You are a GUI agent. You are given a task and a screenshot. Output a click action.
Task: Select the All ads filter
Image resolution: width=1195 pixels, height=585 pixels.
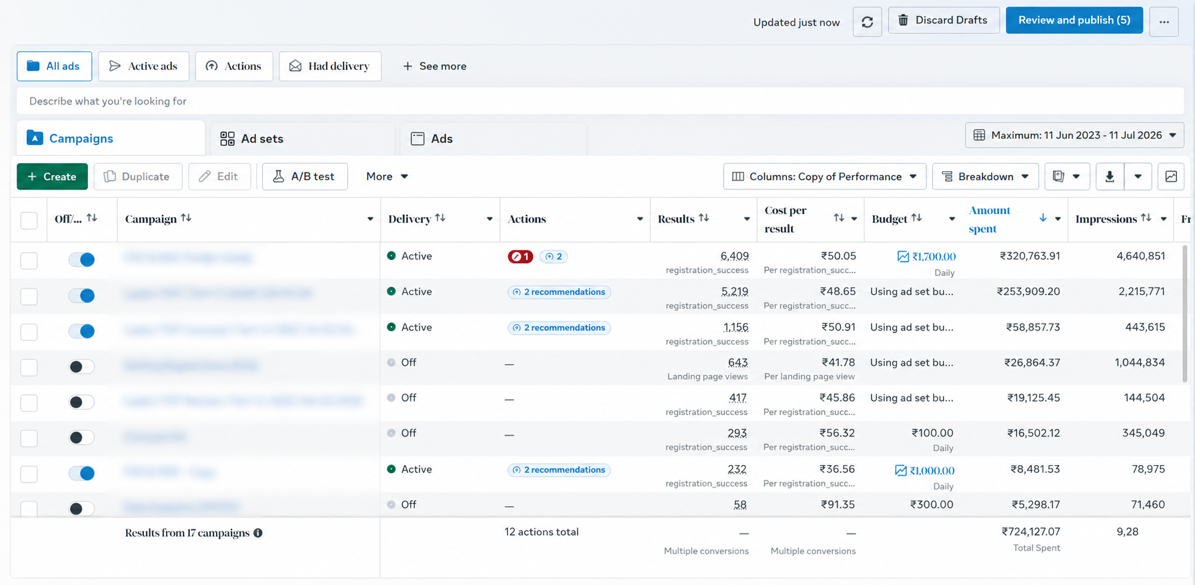pyautogui.click(x=54, y=66)
